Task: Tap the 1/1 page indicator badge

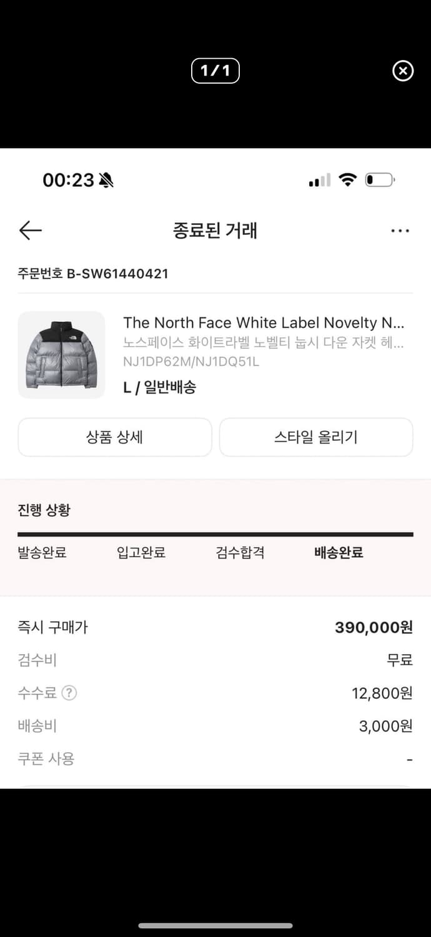Action: click(x=215, y=71)
